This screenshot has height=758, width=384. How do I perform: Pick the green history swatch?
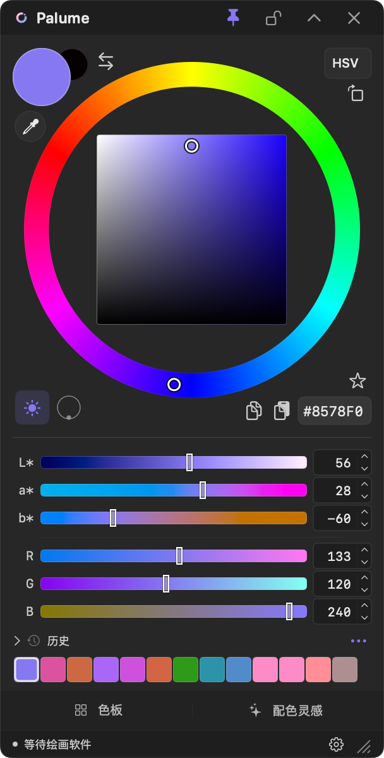tap(186, 670)
